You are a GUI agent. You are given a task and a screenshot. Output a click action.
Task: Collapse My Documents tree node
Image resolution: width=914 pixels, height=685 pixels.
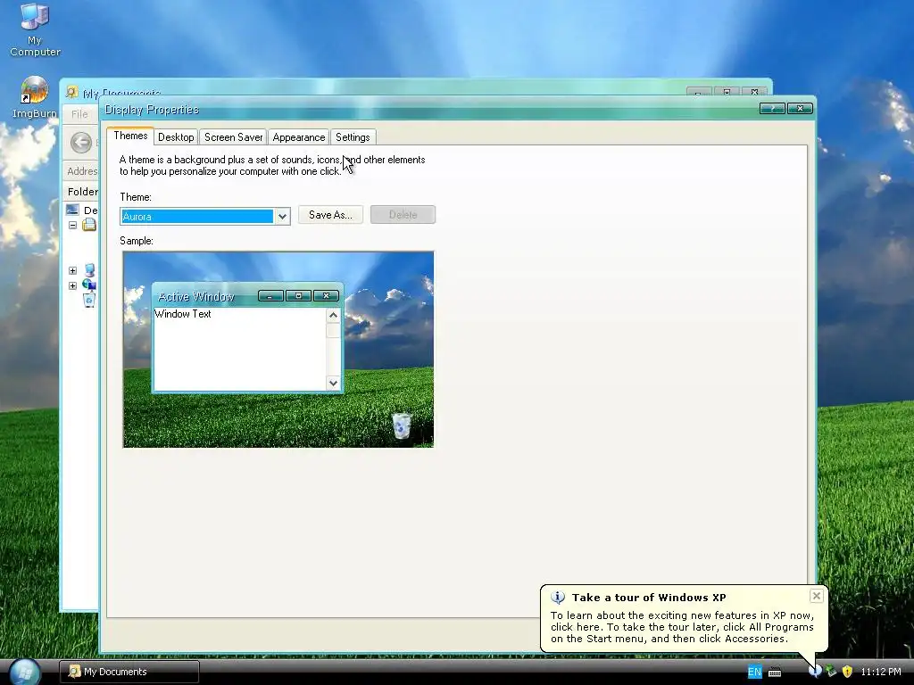(73, 225)
